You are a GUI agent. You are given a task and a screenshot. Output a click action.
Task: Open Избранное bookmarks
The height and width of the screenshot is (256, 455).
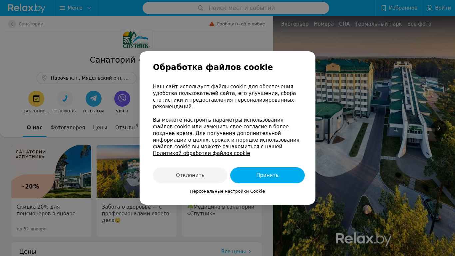coord(399,8)
